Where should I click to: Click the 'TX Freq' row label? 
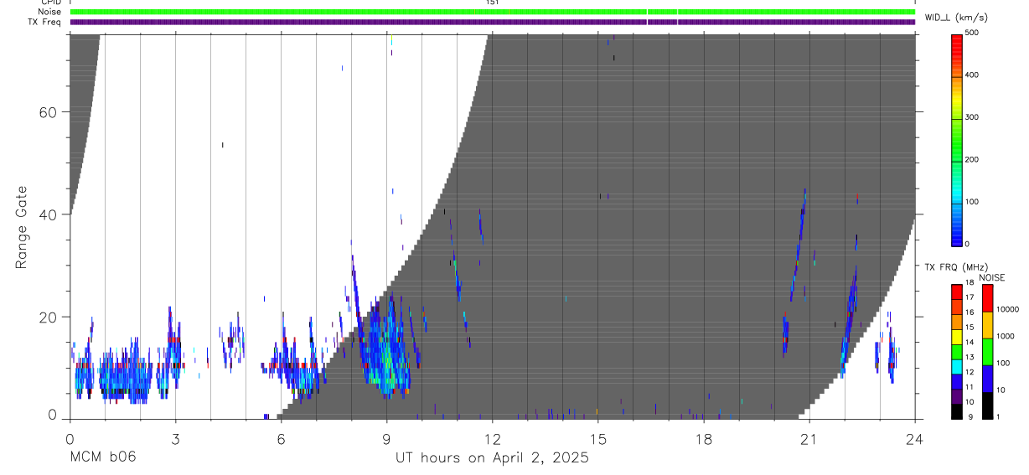coord(44,22)
